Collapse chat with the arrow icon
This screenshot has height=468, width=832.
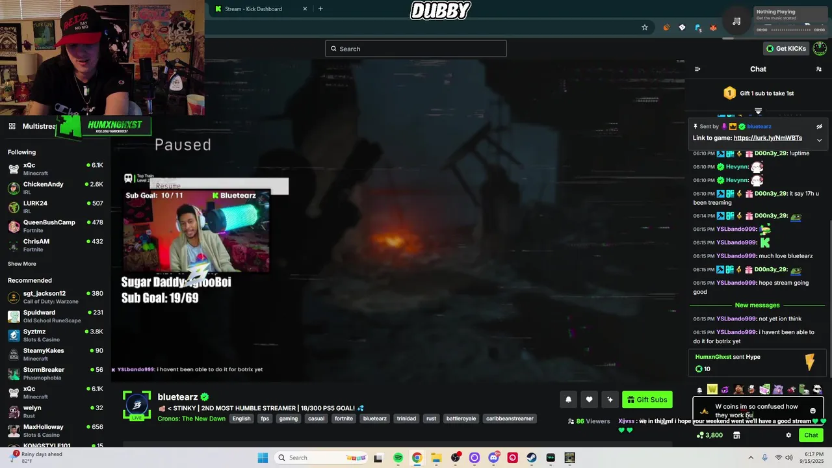click(x=697, y=69)
